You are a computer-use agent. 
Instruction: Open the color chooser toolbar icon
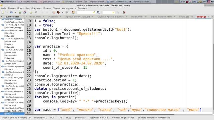pyautogui.click(x=73, y=12)
